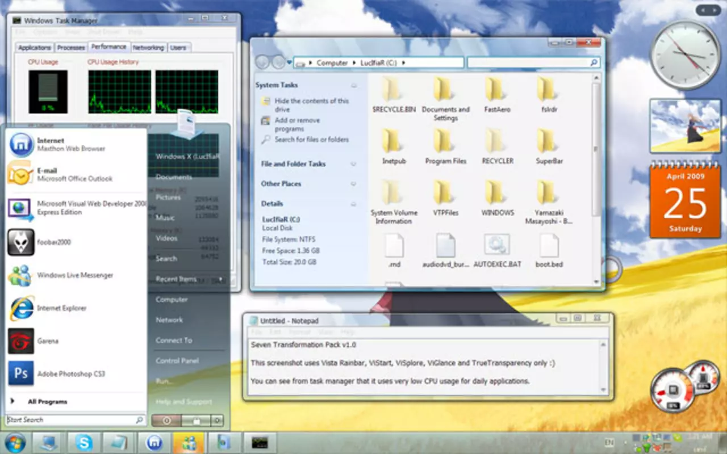
Task: Select the FastAero folder
Action: [498, 95]
